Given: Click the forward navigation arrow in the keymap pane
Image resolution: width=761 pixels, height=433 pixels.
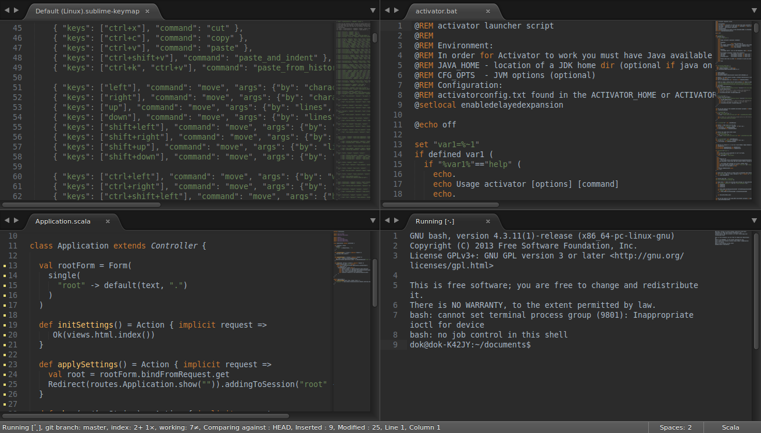Looking at the screenshot, I should 16,10.
